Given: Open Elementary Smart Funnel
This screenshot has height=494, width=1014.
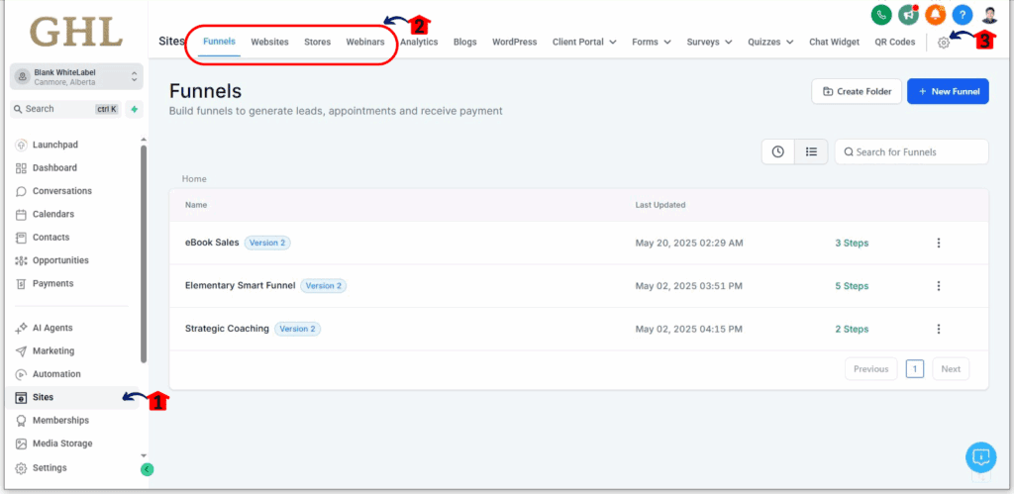Looking at the screenshot, I should pos(240,285).
